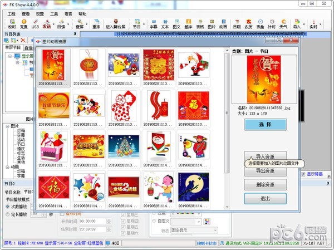
Task: Click the red X delete program icon
Action: pos(23,40)
